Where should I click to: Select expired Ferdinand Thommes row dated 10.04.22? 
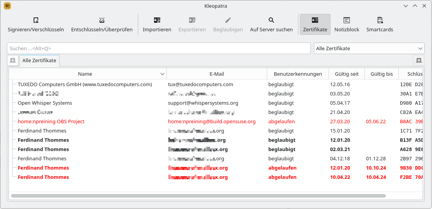216,177
